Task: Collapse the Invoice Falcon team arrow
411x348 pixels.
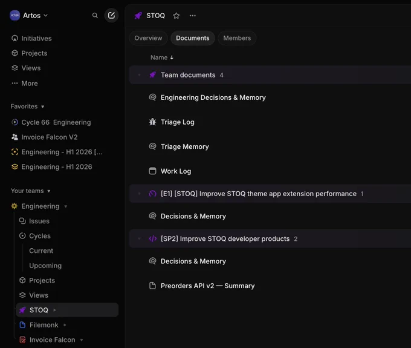Action: 82,340
